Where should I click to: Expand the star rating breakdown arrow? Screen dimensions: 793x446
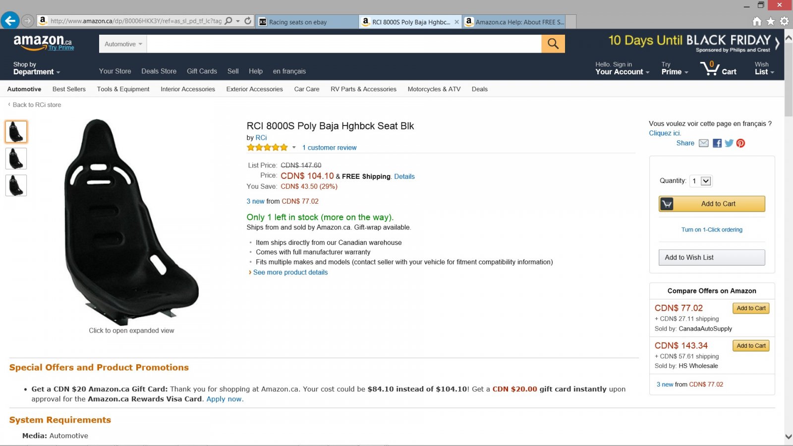294,147
